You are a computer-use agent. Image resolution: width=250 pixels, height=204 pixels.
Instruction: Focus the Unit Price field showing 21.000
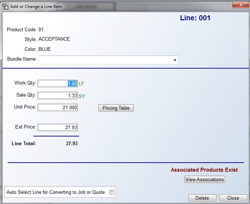click(57, 107)
